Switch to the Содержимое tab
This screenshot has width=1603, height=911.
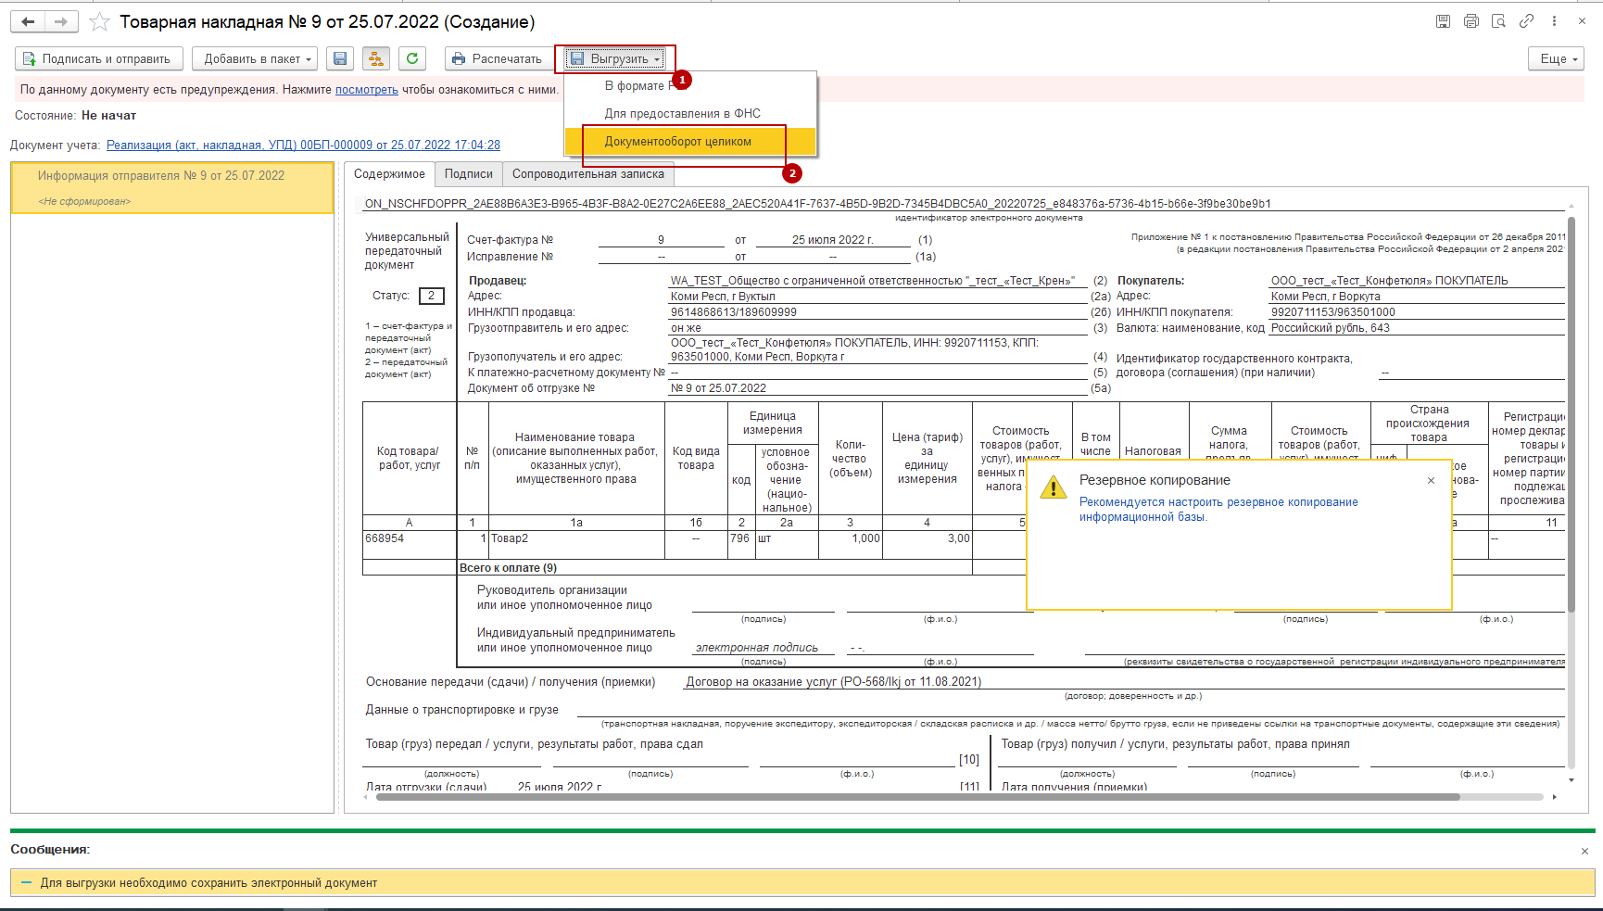(x=389, y=174)
